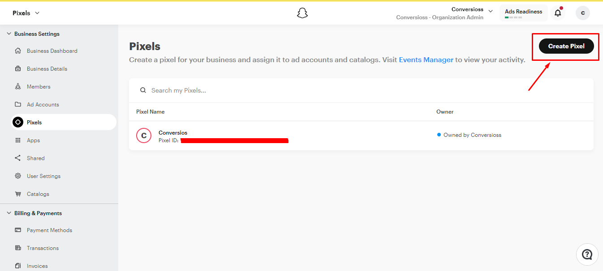
Task: Focus the Search my Pixels field
Action: pos(361,90)
